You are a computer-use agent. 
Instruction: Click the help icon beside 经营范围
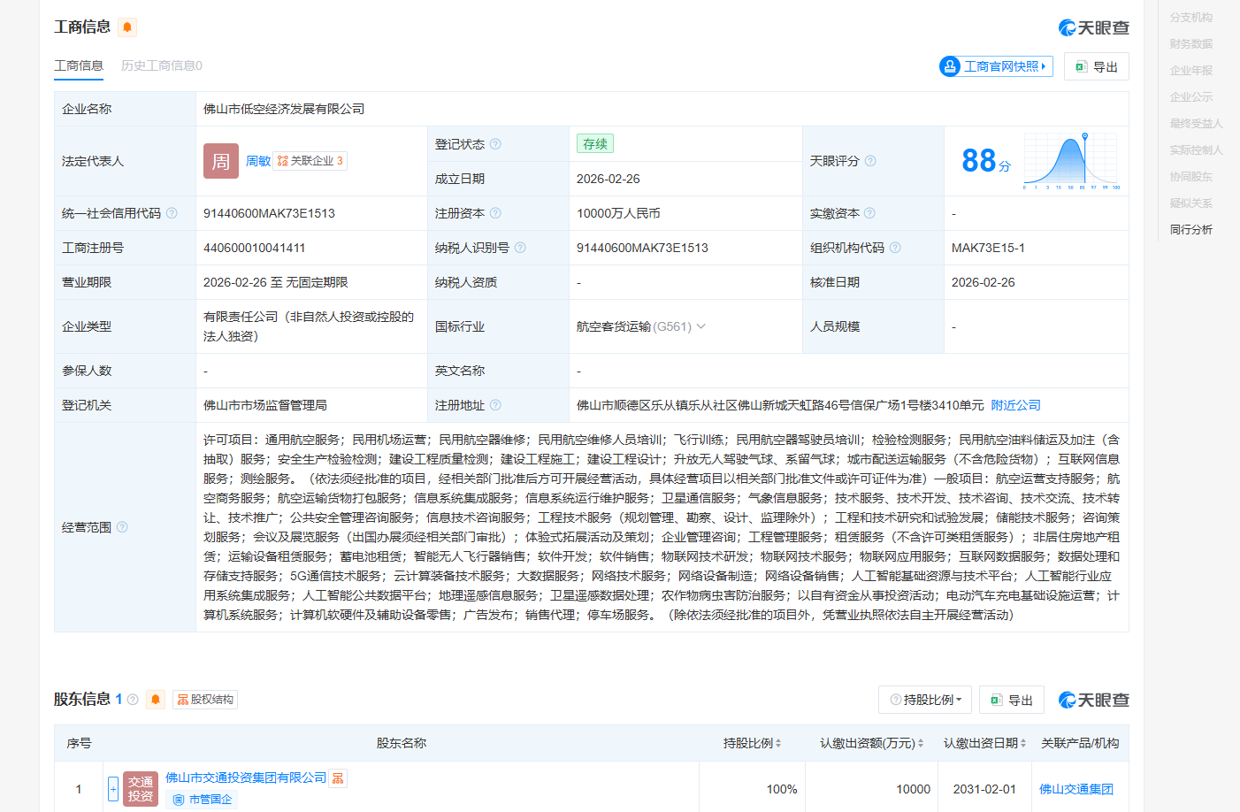coord(122,527)
